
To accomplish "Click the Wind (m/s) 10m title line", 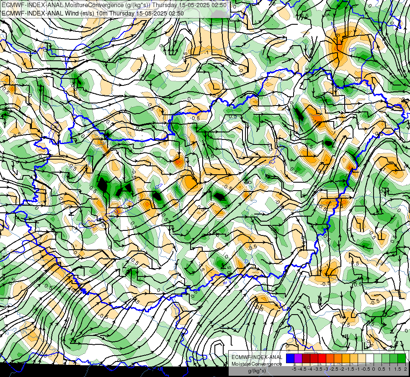I will [x=93, y=13].
